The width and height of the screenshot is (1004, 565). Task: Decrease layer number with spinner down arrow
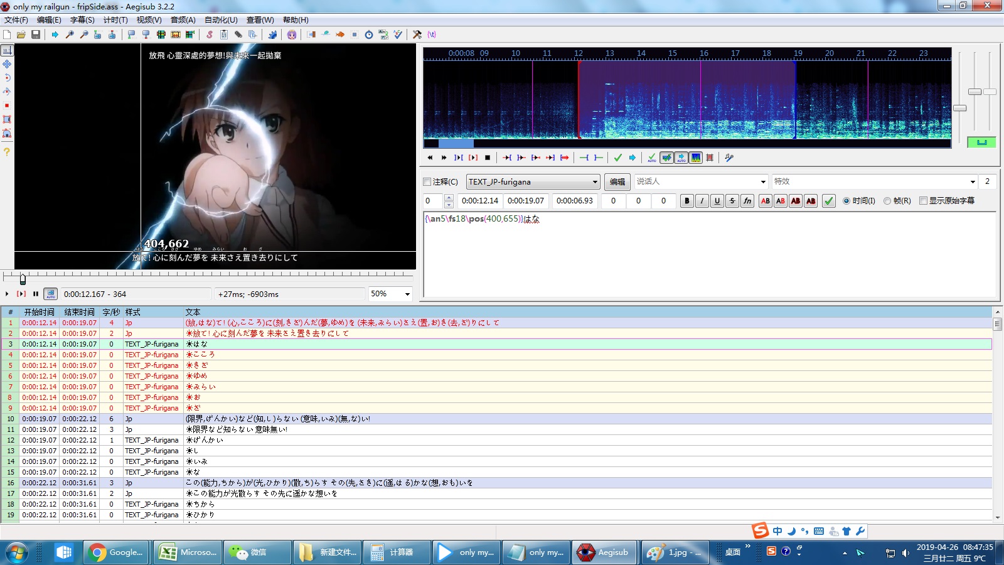click(x=449, y=205)
